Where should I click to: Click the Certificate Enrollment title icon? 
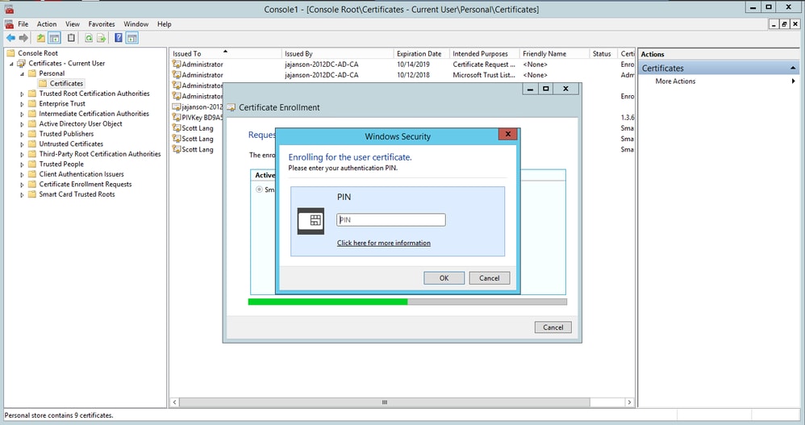tap(231, 107)
